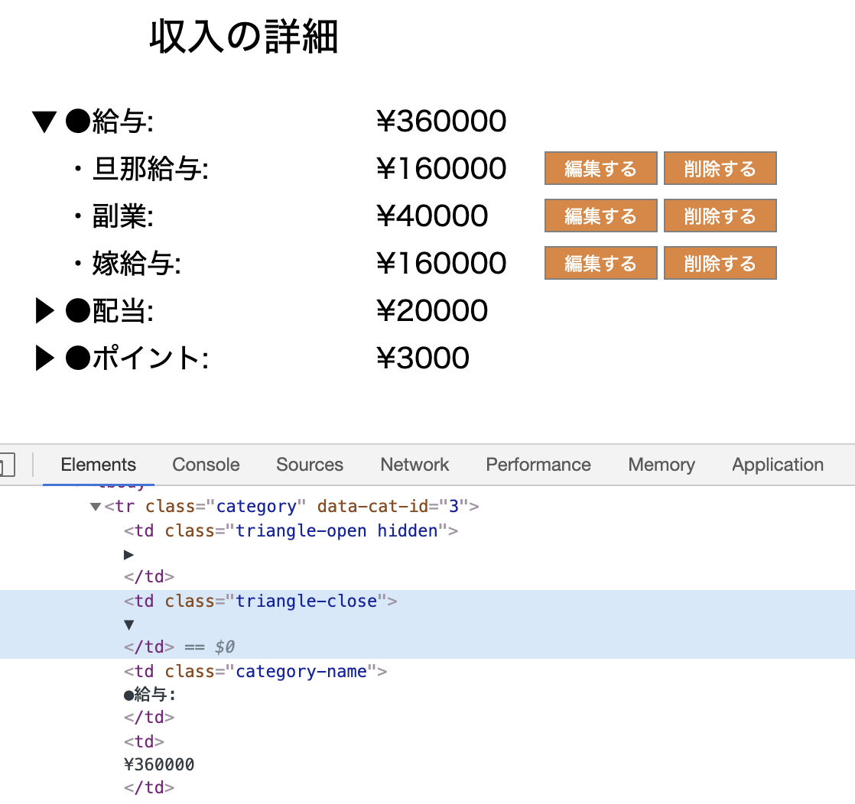Click 削除する for 嫁給与
Screen dimensions: 855x804
pos(720,263)
